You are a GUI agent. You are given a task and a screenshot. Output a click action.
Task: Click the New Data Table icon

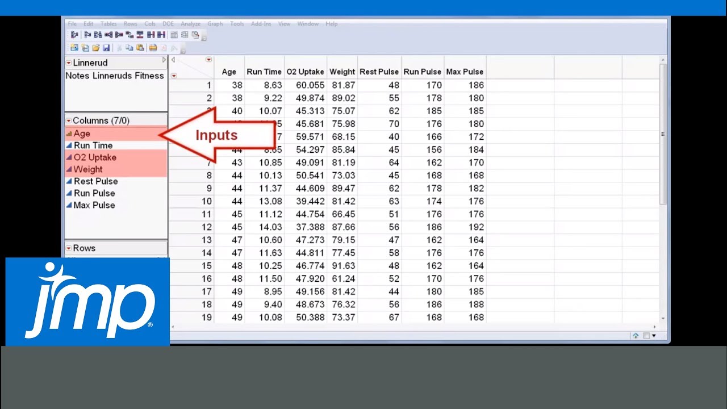click(x=74, y=48)
